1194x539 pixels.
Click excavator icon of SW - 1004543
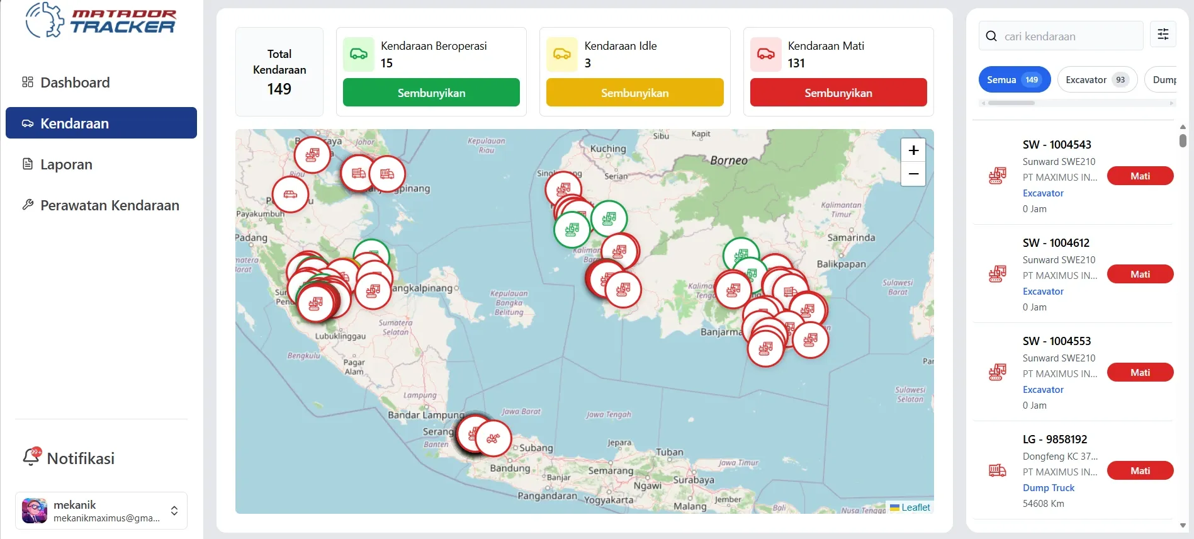point(998,176)
